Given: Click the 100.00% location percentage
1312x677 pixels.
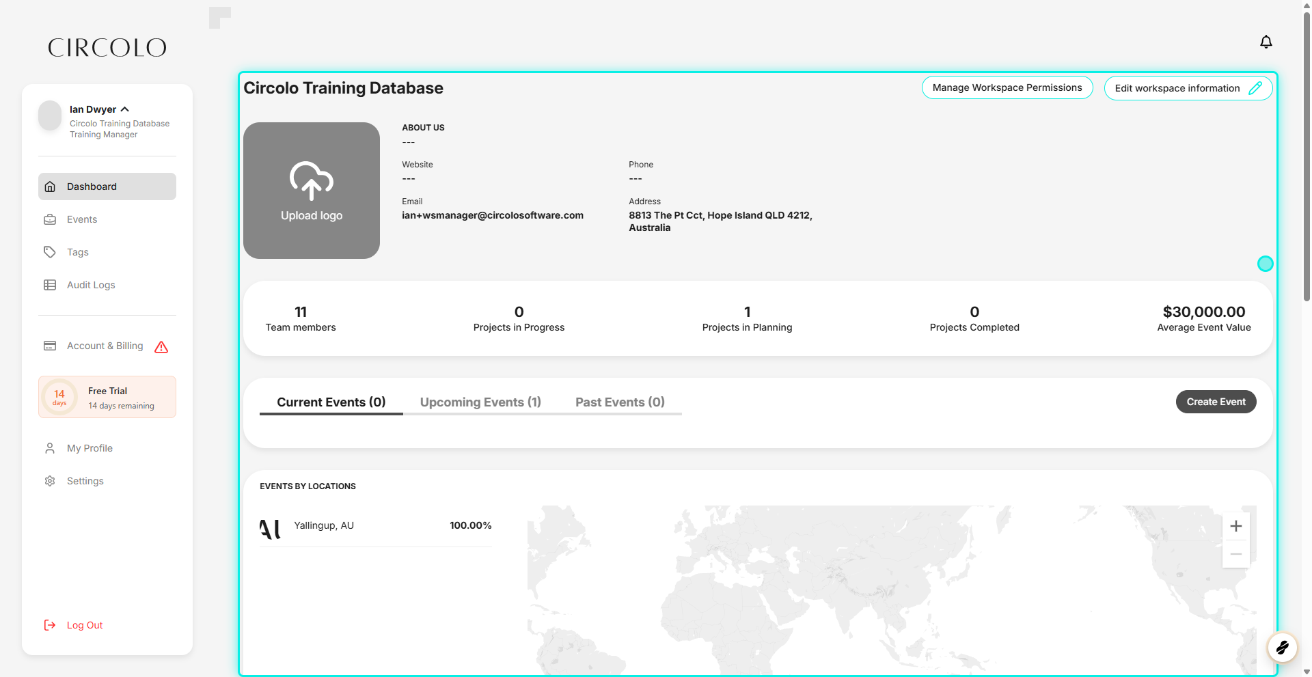Looking at the screenshot, I should (471, 525).
